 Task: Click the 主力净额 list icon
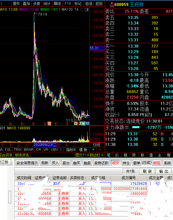point(127,127)
